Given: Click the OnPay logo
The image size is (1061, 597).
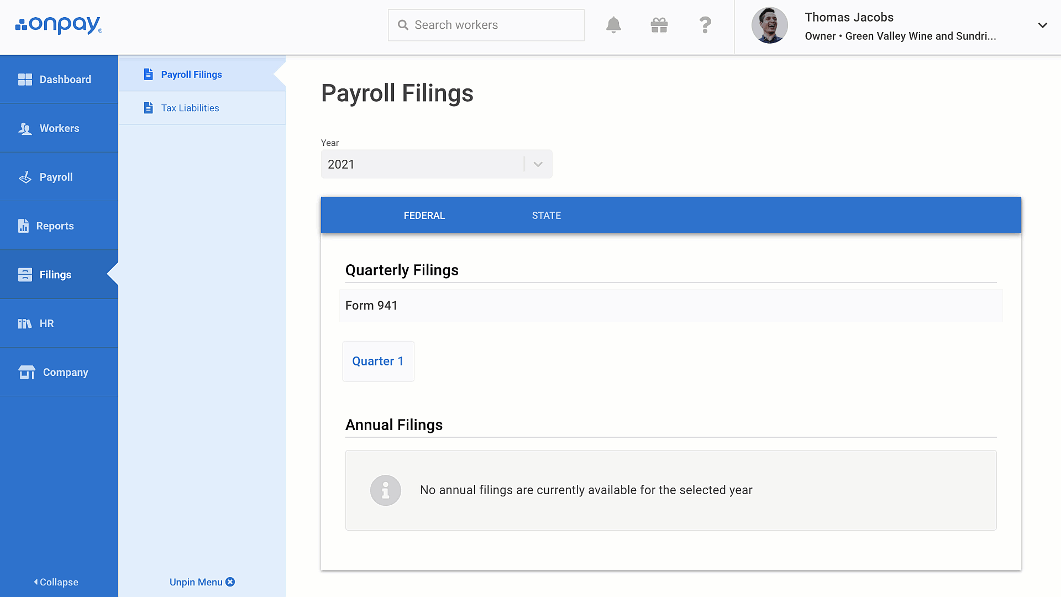Looking at the screenshot, I should (59, 25).
